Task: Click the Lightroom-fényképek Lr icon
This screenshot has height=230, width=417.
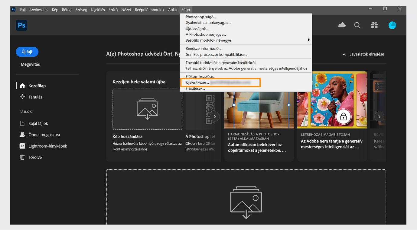Action: 22,146
